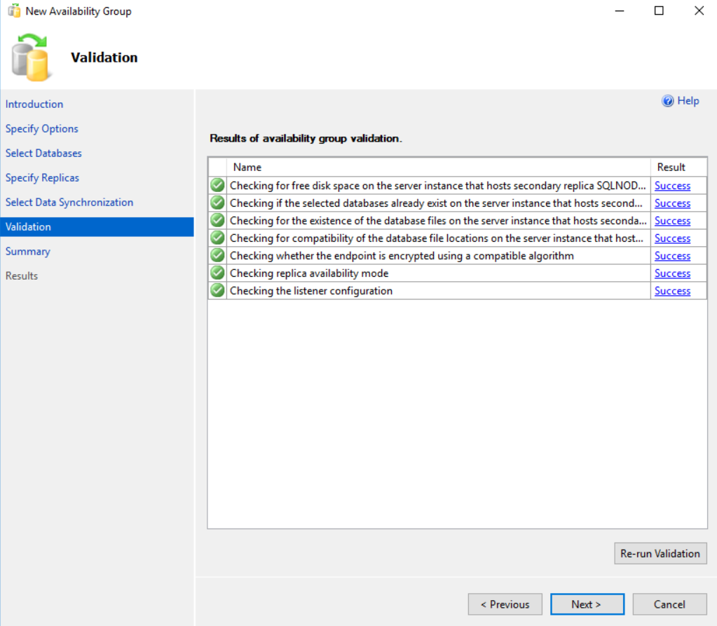This screenshot has width=717, height=626.
Task: Click the green check icon for replica availability mode
Action: [x=217, y=273]
